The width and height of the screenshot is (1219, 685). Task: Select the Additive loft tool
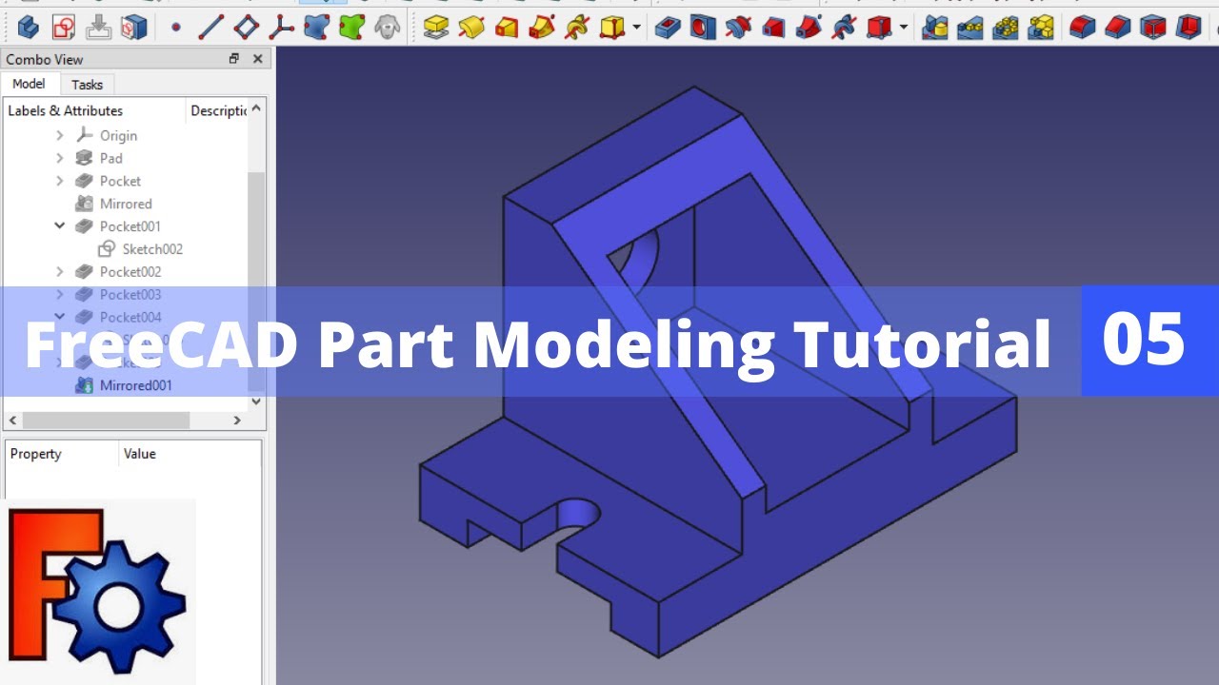pyautogui.click(x=507, y=27)
